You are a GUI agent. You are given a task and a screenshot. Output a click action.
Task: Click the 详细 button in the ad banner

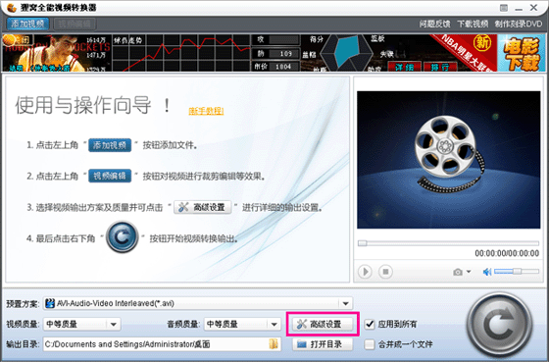(404, 67)
